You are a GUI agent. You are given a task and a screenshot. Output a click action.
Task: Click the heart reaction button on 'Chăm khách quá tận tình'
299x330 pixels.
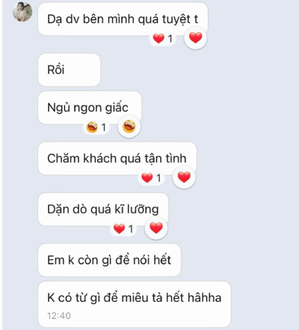(184, 178)
